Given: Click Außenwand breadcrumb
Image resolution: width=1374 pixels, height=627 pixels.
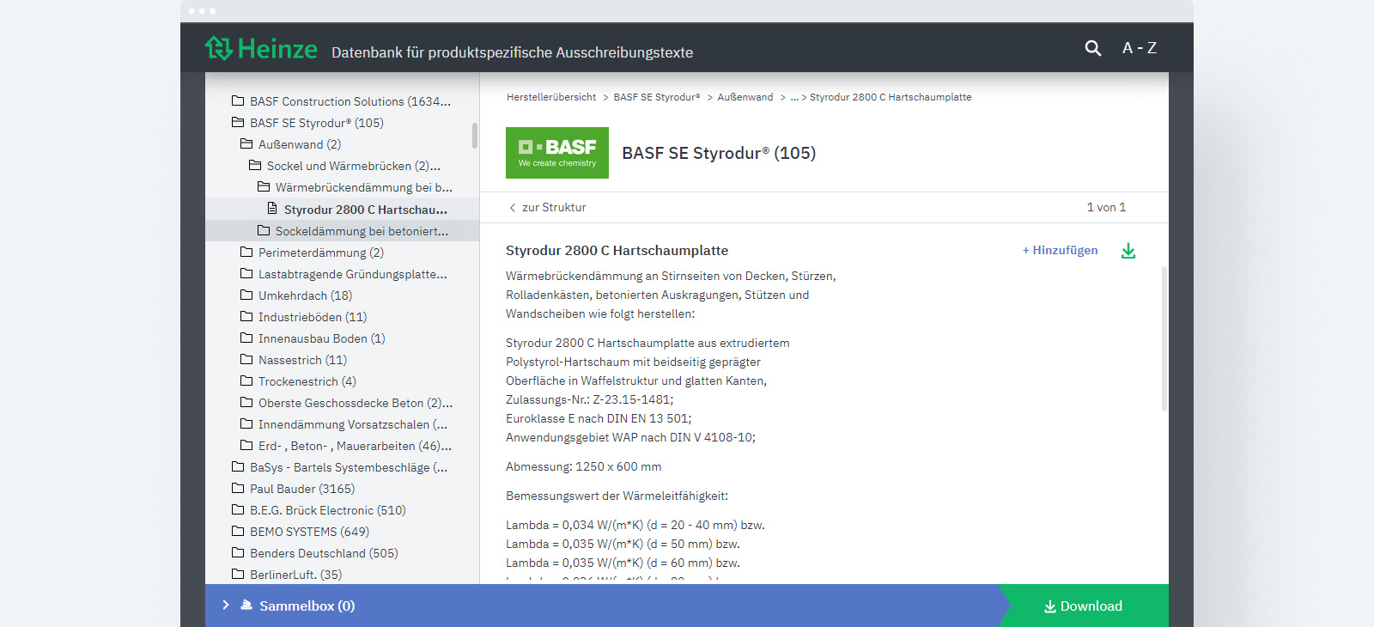Looking at the screenshot, I should [x=745, y=97].
